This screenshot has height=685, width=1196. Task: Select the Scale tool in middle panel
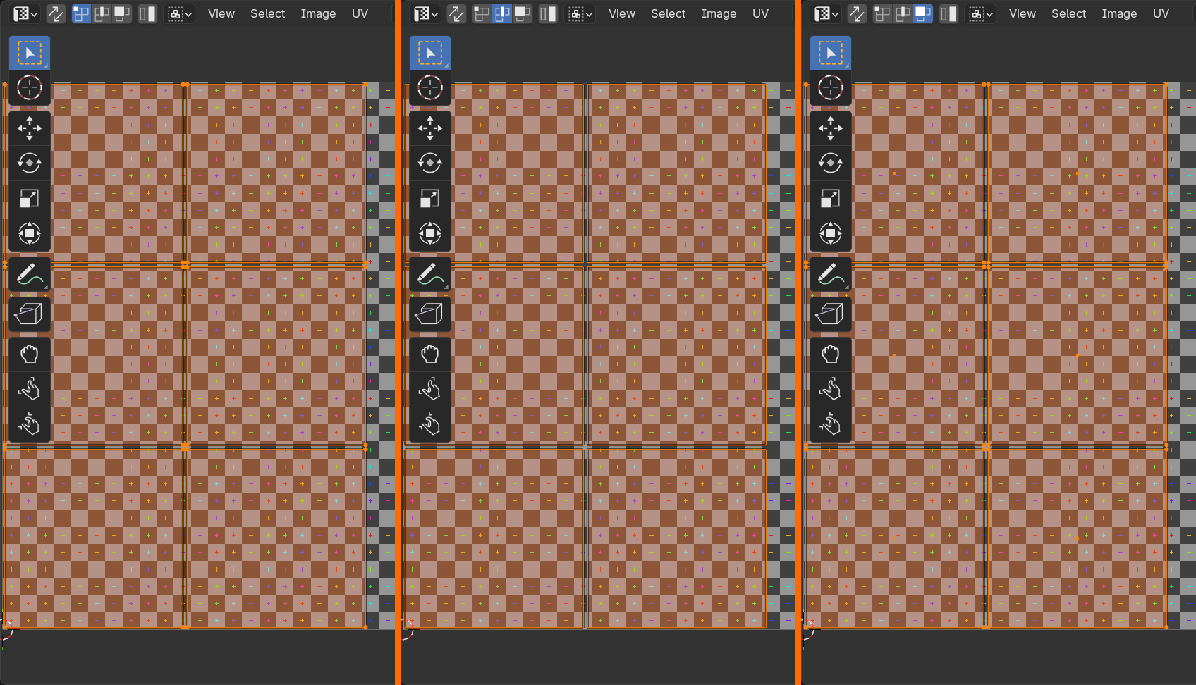430,198
